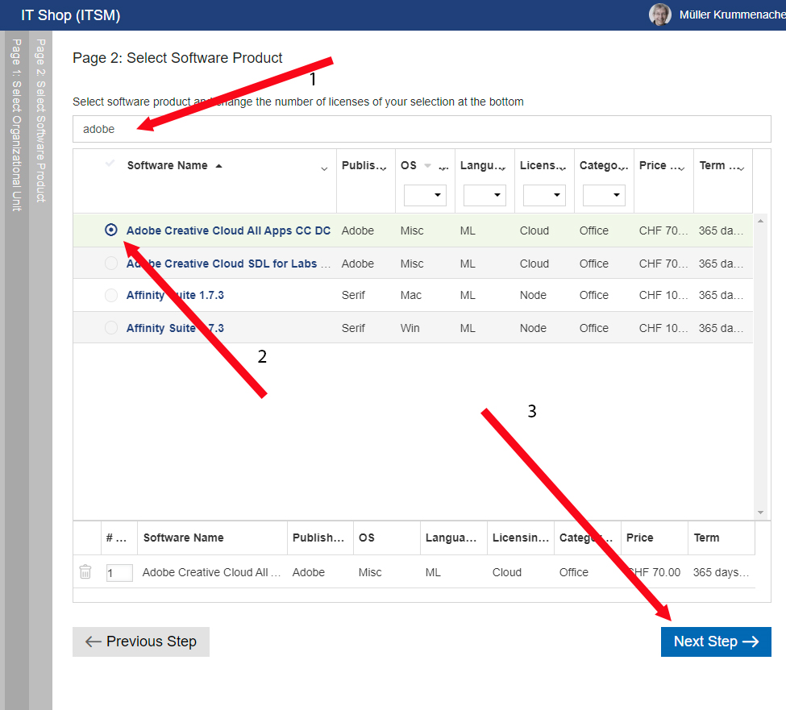Click the Price header in selection table
Image resolution: width=786 pixels, height=710 pixels.
[x=639, y=538]
